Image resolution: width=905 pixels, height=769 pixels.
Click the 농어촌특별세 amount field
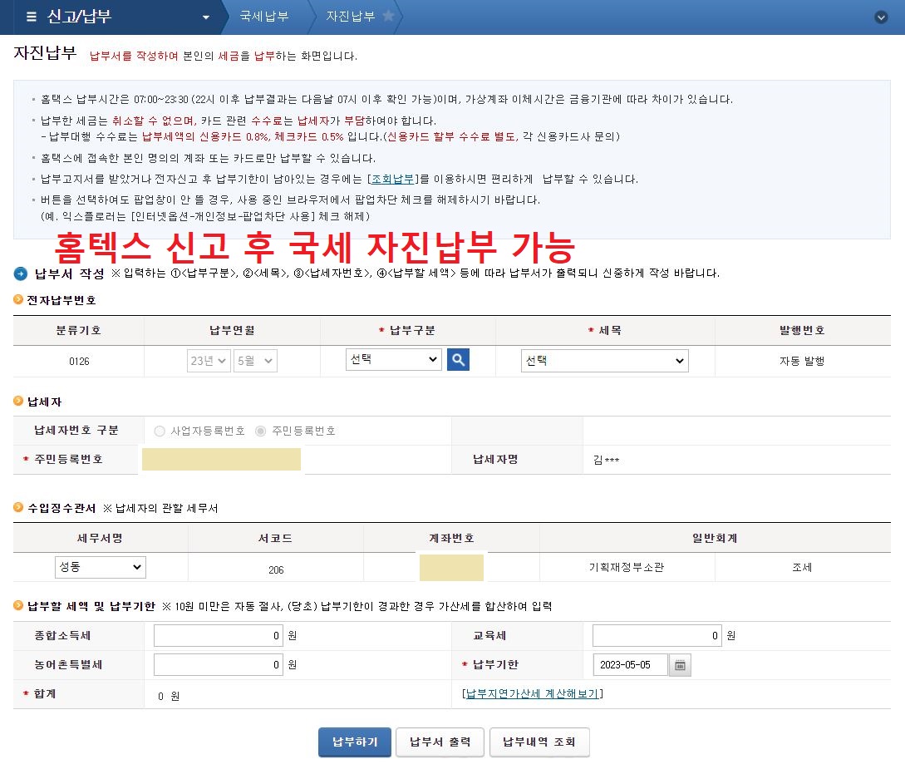pos(219,664)
